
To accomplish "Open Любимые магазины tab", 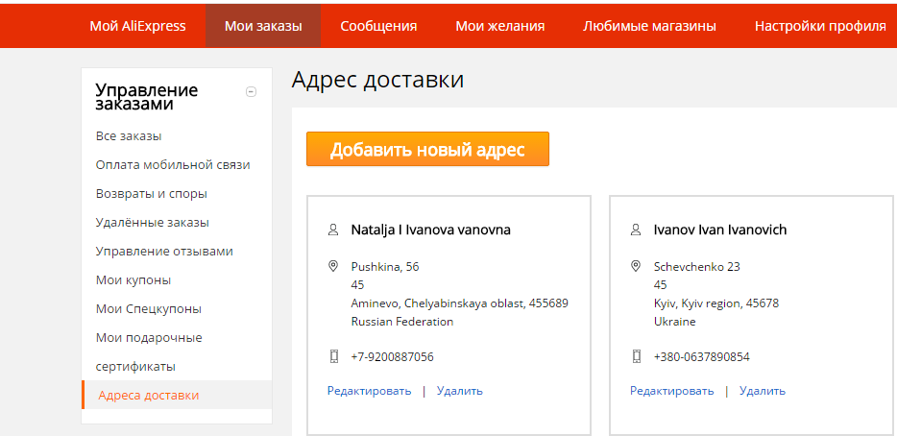I will click(649, 26).
